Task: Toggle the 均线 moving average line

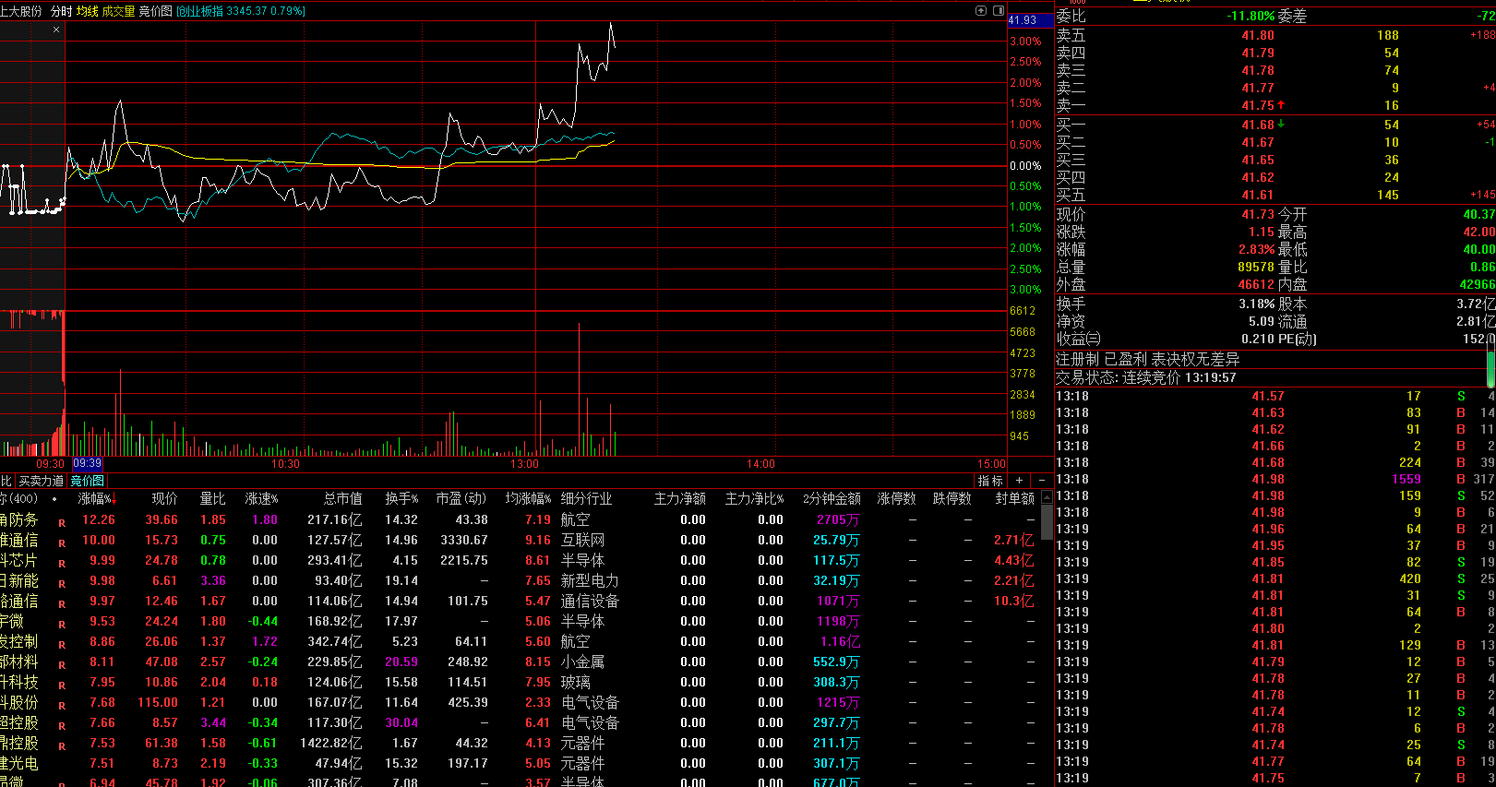Action: [x=88, y=11]
